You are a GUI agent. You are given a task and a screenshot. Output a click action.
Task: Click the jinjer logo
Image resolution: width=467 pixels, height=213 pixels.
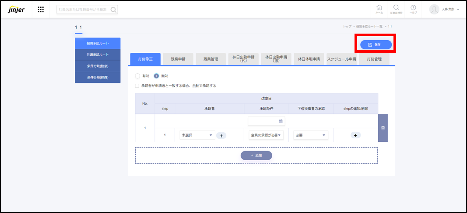tap(16, 10)
